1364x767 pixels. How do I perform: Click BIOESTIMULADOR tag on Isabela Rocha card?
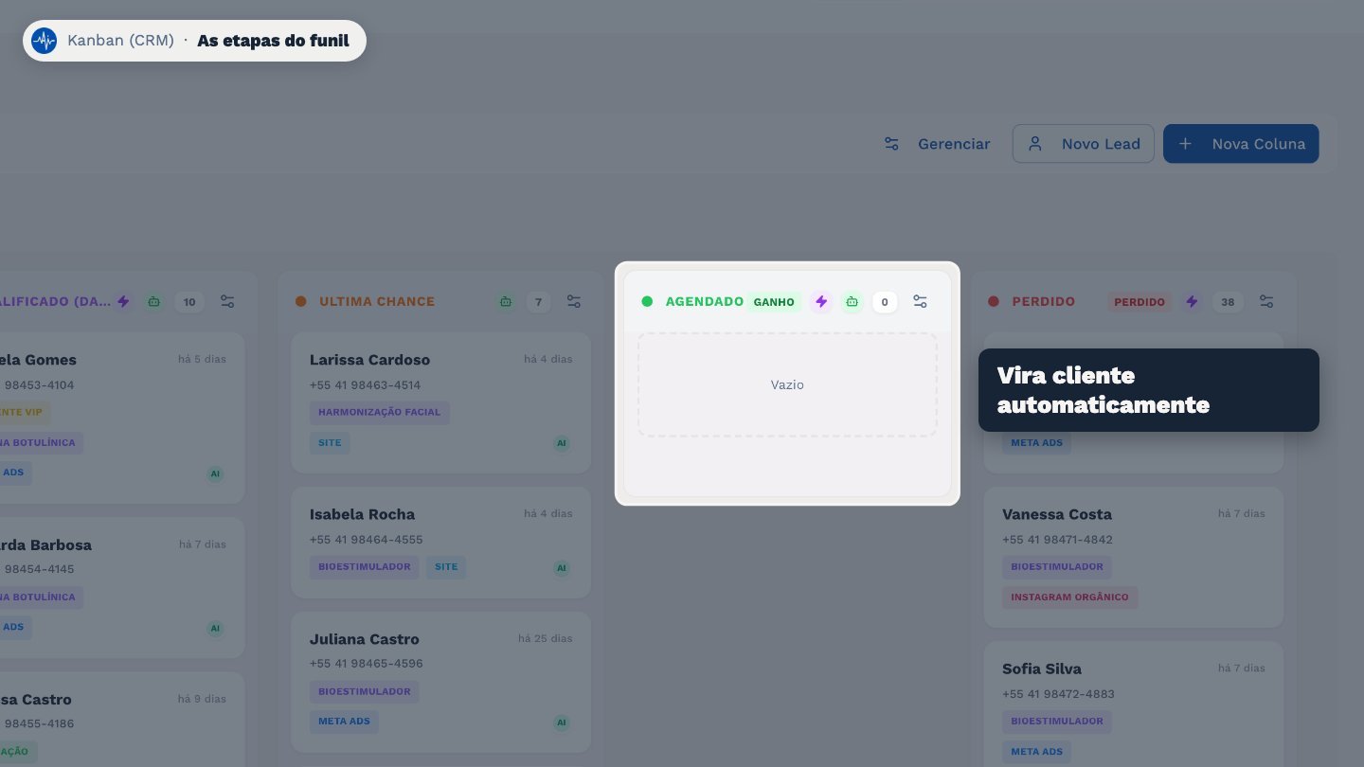365,567
